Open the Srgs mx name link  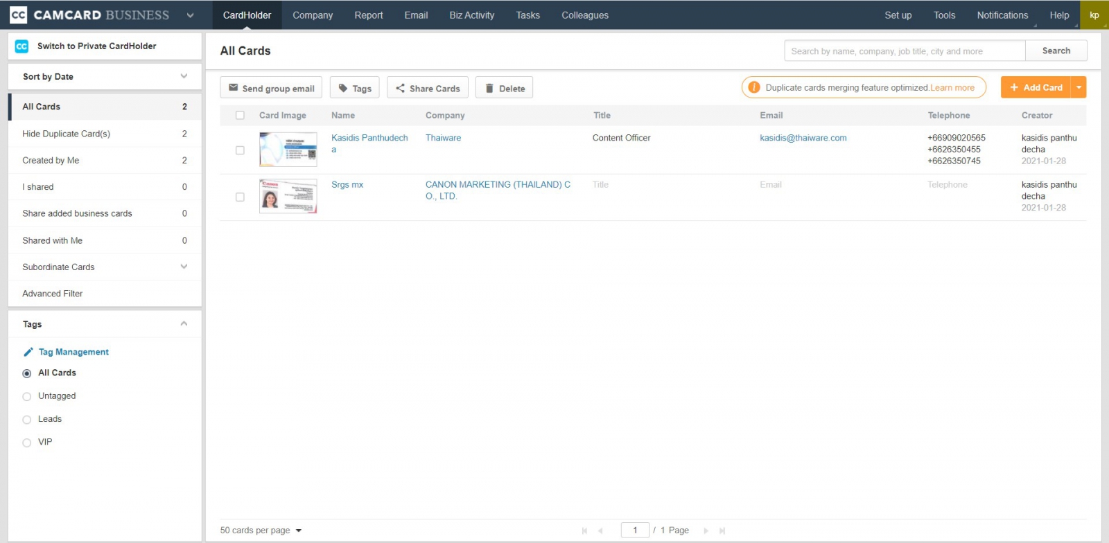pyautogui.click(x=347, y=185)
